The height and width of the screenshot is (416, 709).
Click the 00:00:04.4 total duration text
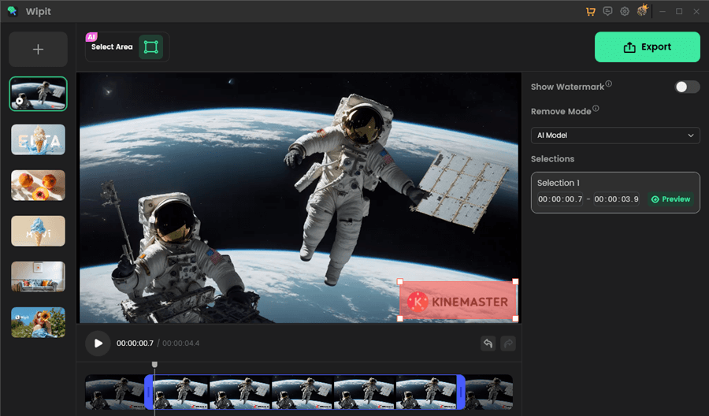pos(181,344)
